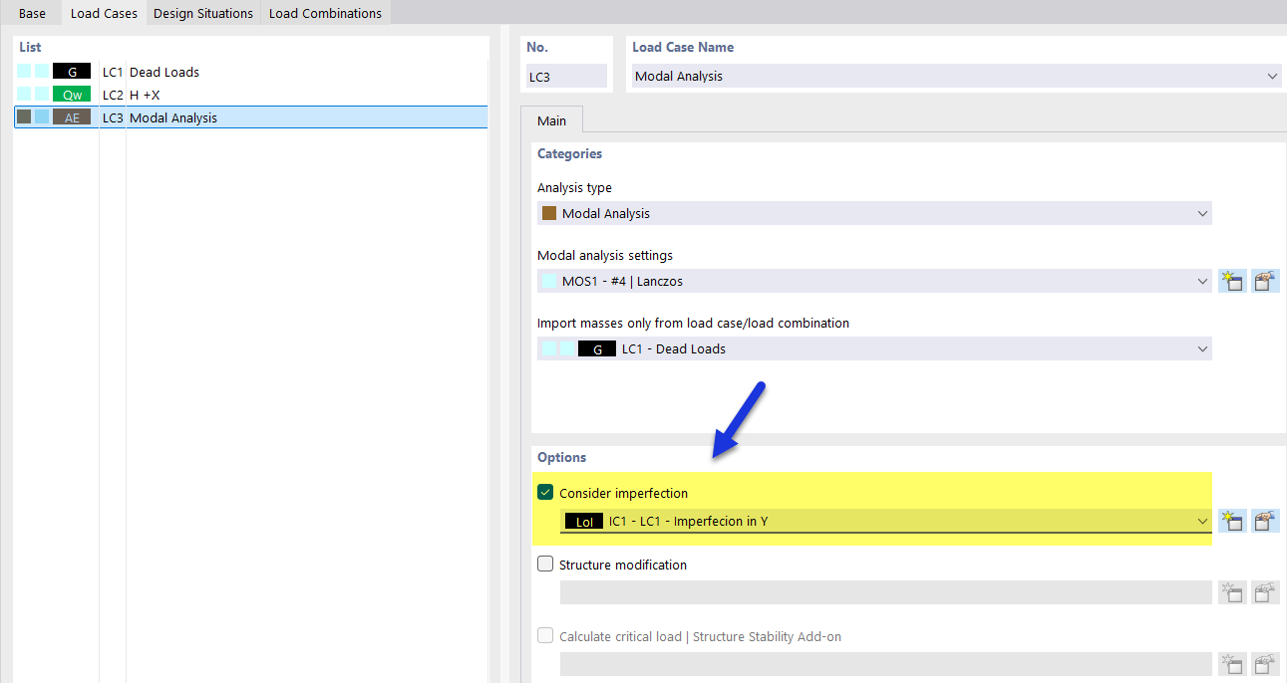Open the Analysis type dropdown

click(x=1201, y=212)
